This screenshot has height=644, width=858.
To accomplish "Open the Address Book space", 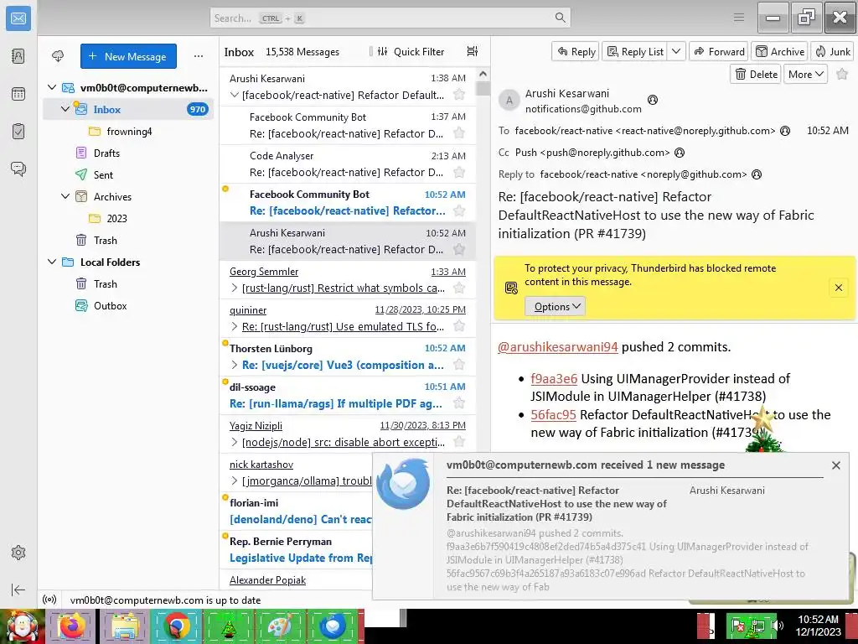I will [18, 56].
